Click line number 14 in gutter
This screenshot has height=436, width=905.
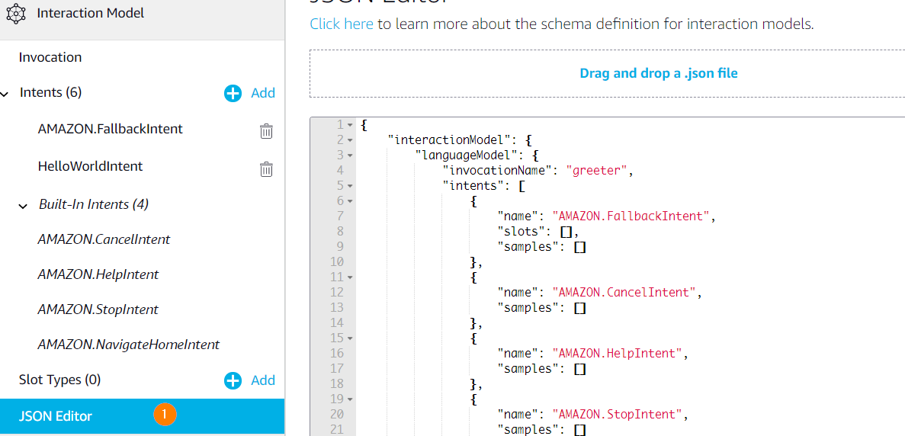pos(339,323)
